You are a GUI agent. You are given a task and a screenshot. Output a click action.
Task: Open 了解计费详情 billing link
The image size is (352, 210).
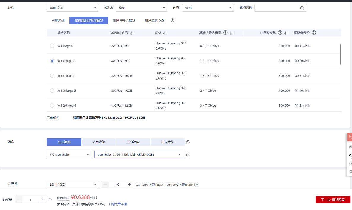(x=117, y=204)
